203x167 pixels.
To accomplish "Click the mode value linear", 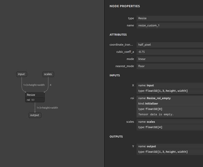I will click(170, 59).
